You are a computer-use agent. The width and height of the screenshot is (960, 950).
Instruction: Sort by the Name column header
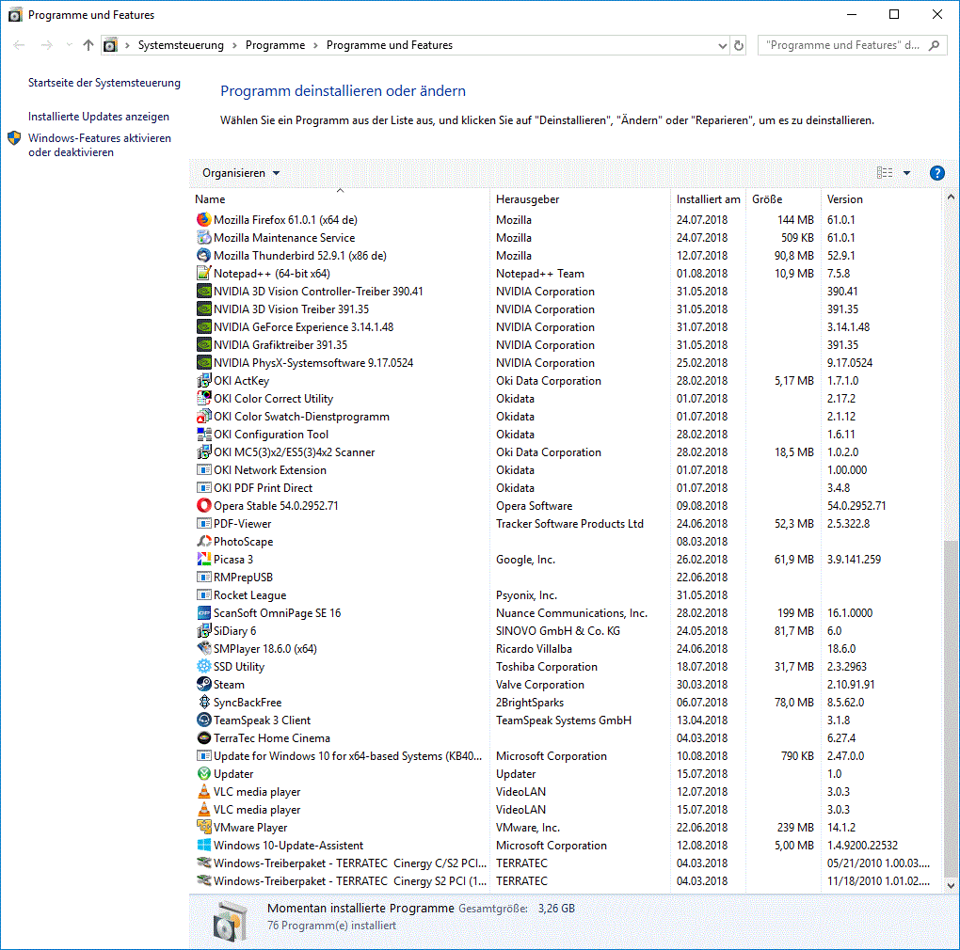click(x=340, y=198)
